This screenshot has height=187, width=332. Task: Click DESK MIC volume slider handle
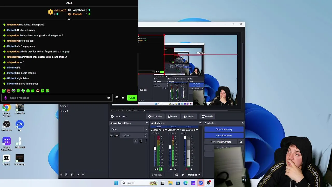pyautogui.click(x=170, y=147)
